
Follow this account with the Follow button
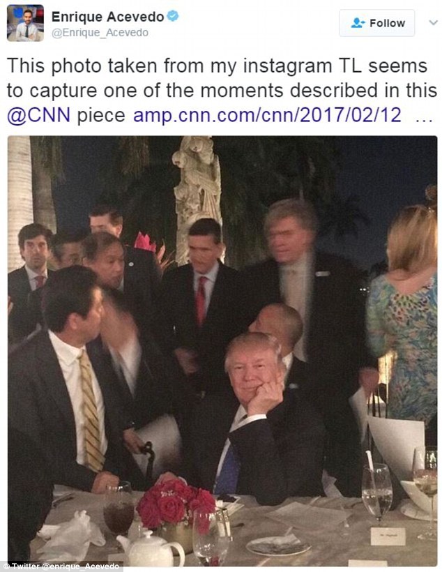click(x=376, y=23)
